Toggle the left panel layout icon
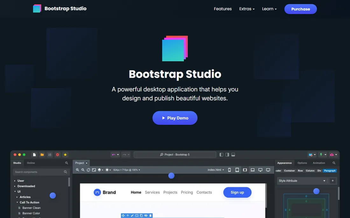350x218 pixels. (x=221, y=155)
